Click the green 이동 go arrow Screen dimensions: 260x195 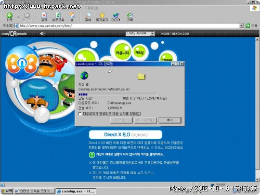[x=251, y=25]
